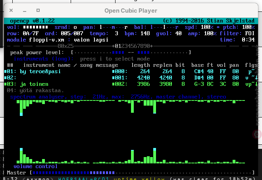
Task: Click the green marker before instrument 03
Action: point(5,84)
